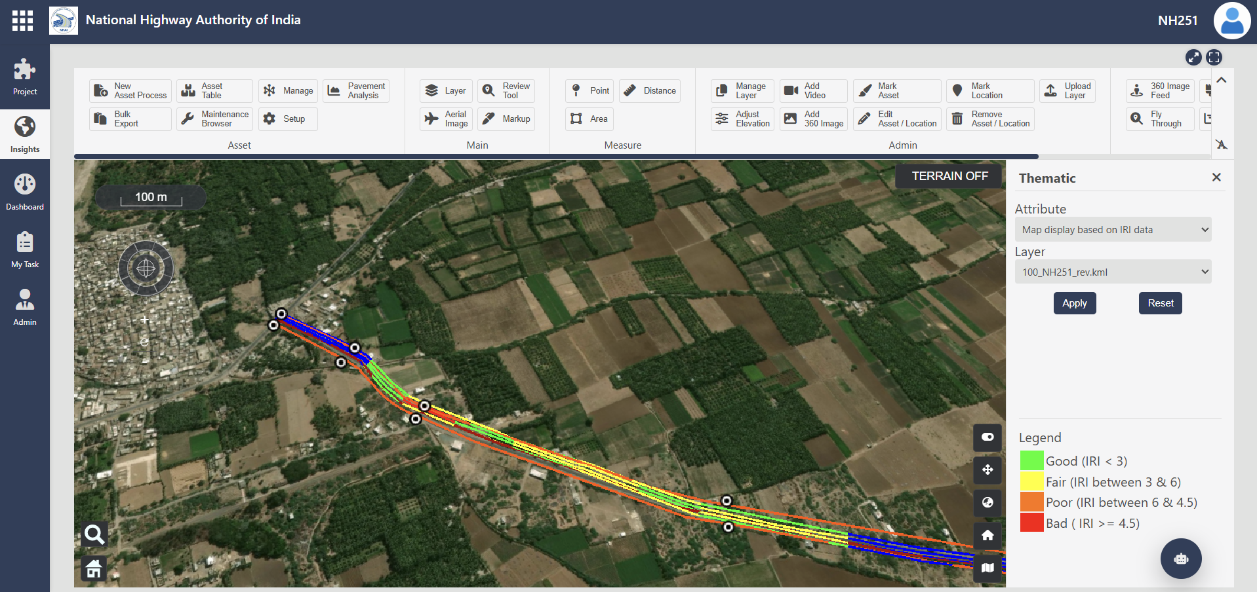
Task: Toggle the map eye visibility button
Action: pos(987,437)
